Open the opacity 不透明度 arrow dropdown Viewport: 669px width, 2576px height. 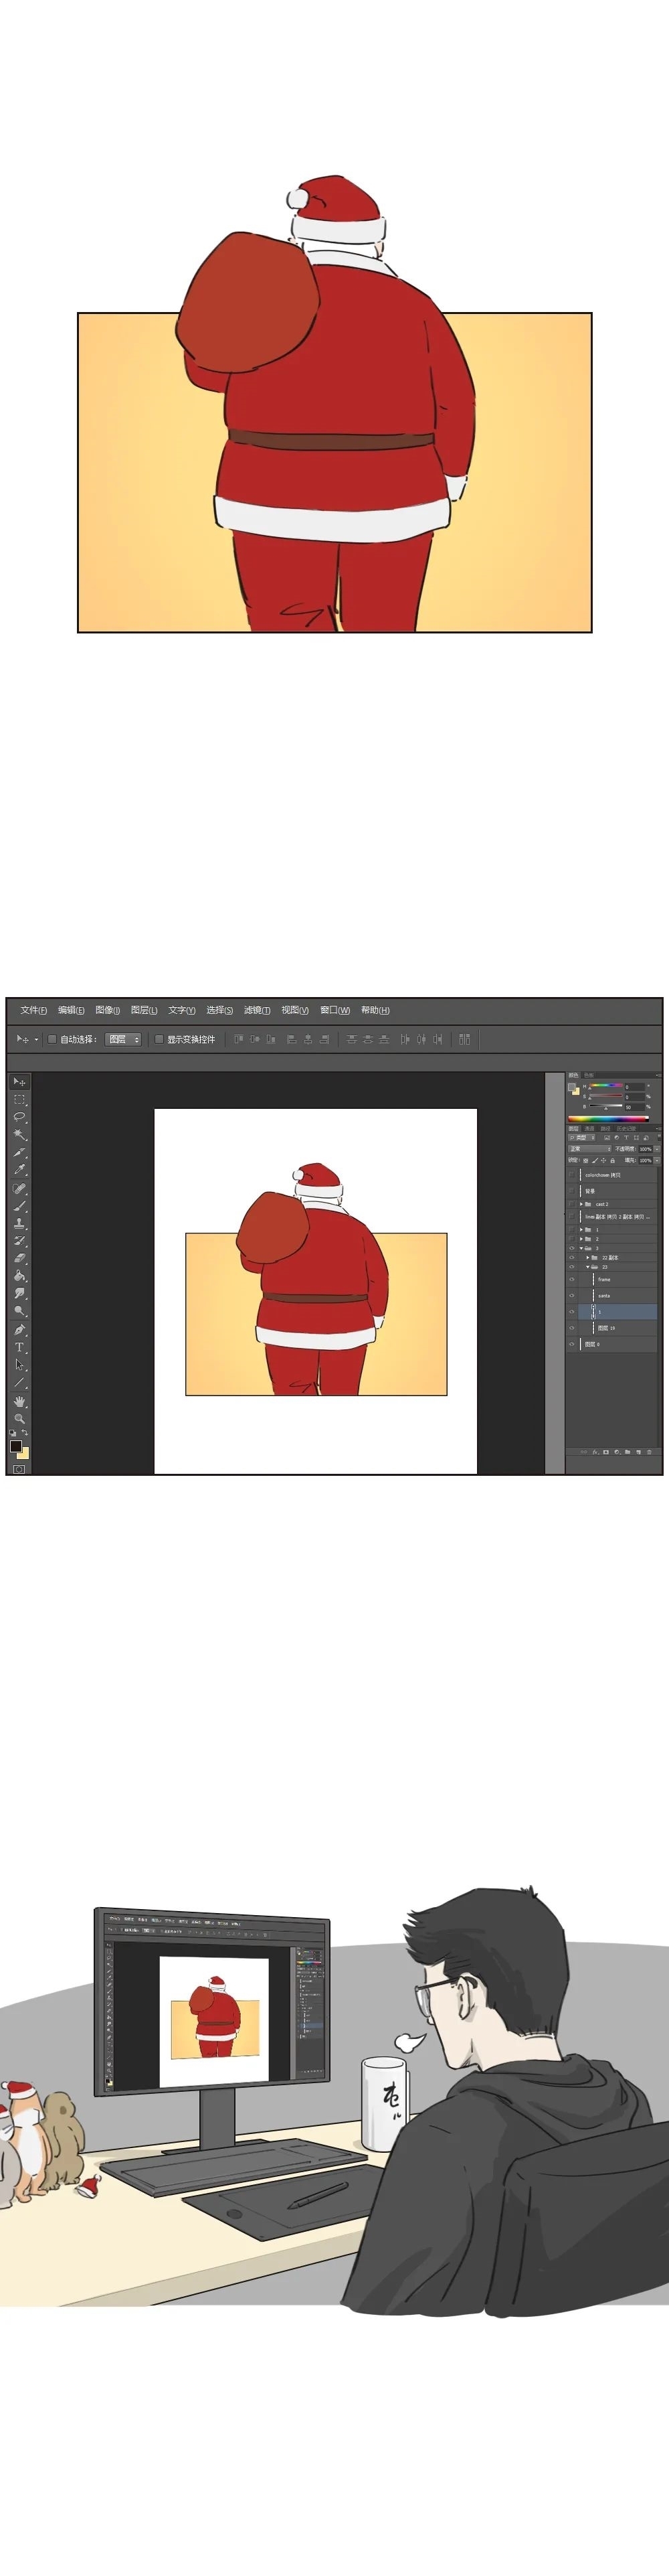(657, 1149)
